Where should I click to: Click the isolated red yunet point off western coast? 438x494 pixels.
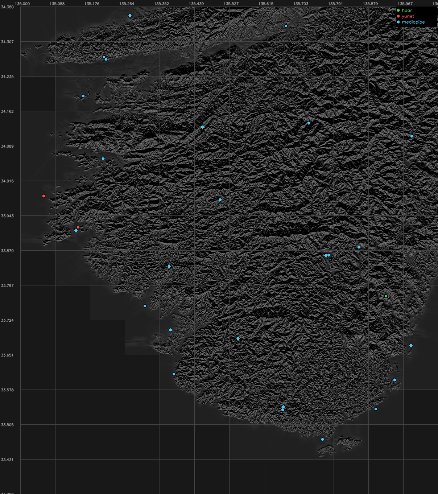pyautogui.click(x=44, y=196)
